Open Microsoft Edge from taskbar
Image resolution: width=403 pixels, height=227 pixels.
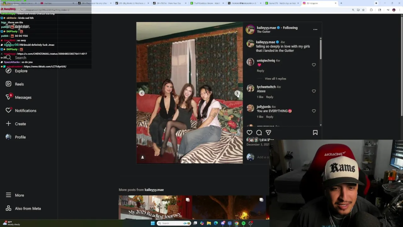216,223
